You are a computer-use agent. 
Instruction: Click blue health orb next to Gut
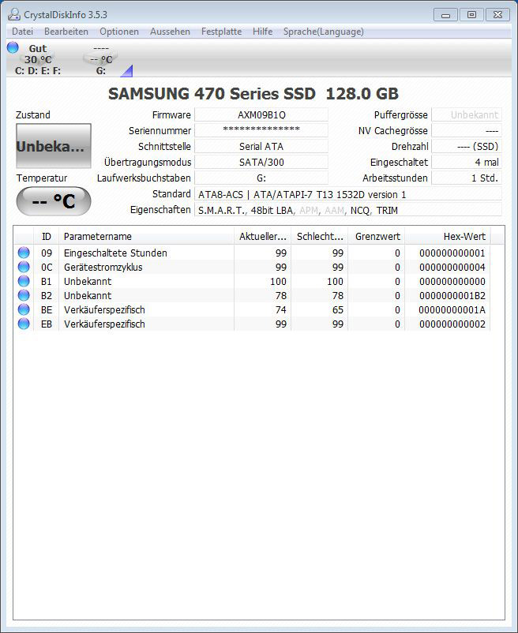coord(13,47)
